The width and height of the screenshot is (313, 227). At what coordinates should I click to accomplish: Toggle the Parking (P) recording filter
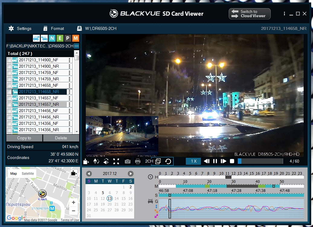tap(68, 38)
